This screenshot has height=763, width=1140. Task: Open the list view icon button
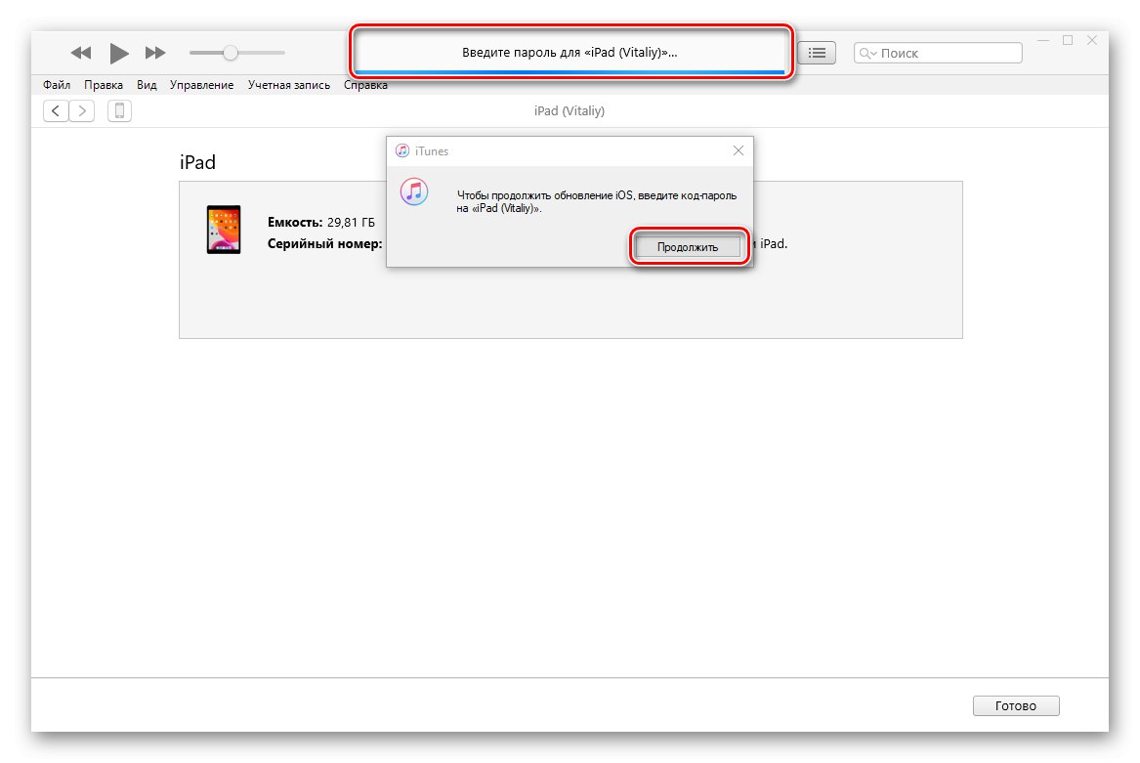(817, 53)
